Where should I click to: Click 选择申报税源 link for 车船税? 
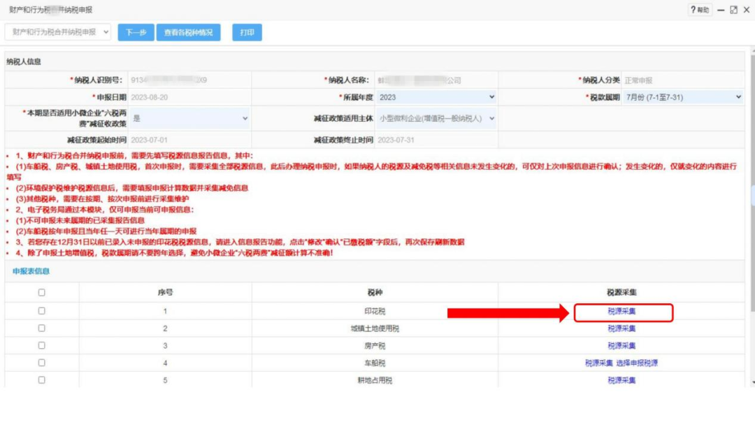[637, 363]
